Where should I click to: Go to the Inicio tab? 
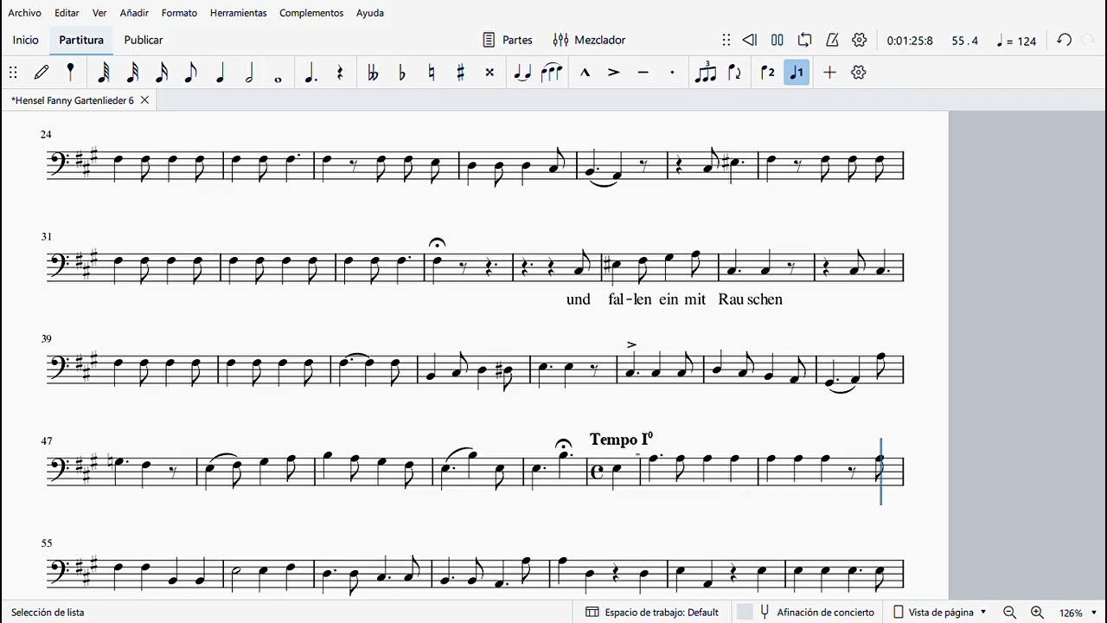pyautogui.click(x=26, y=40)
